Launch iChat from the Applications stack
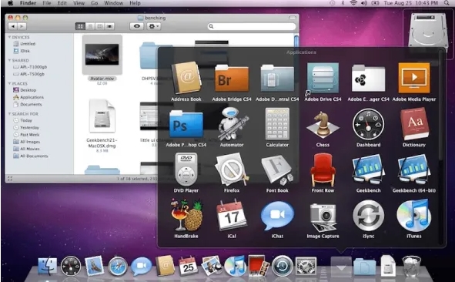 pyautogui.click(x=277, y=216)
